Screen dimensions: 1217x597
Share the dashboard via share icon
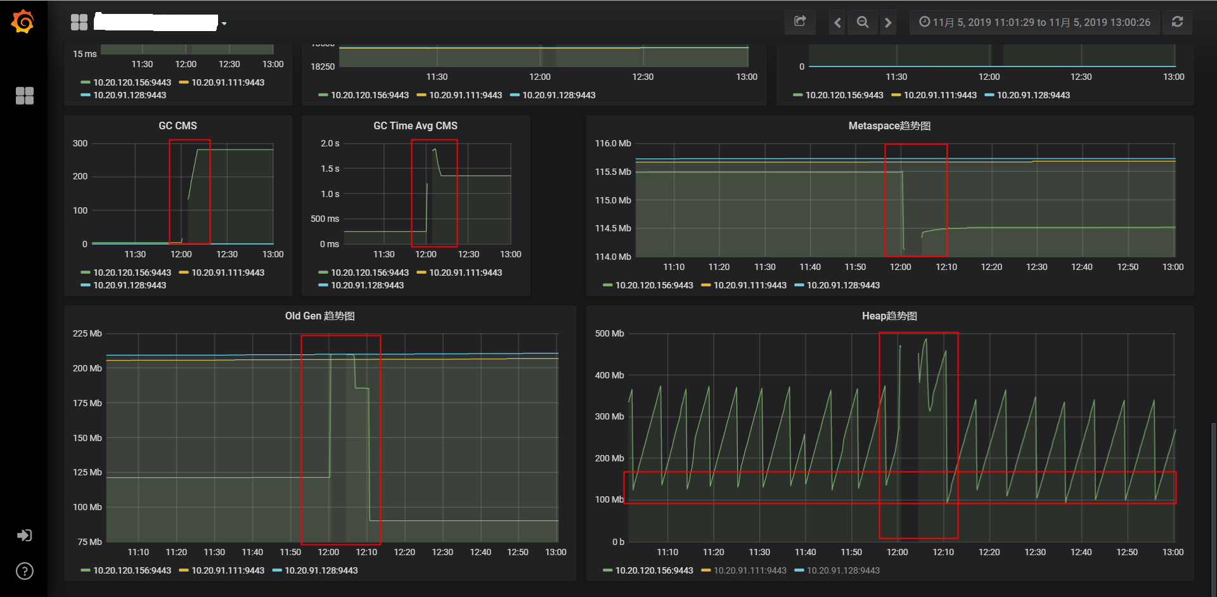pos(800,22)
